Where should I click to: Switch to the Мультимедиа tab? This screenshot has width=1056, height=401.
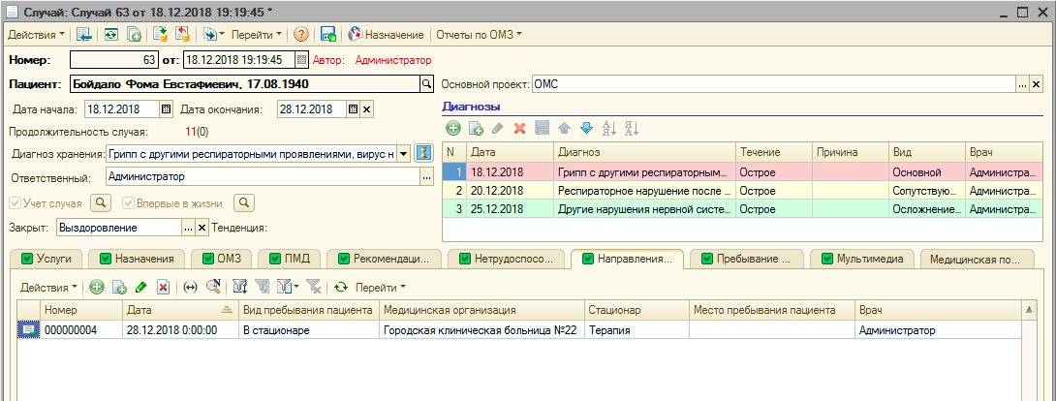click(x=863, y=259)
